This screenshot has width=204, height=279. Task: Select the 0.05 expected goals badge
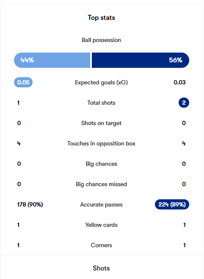pos(23,82)
